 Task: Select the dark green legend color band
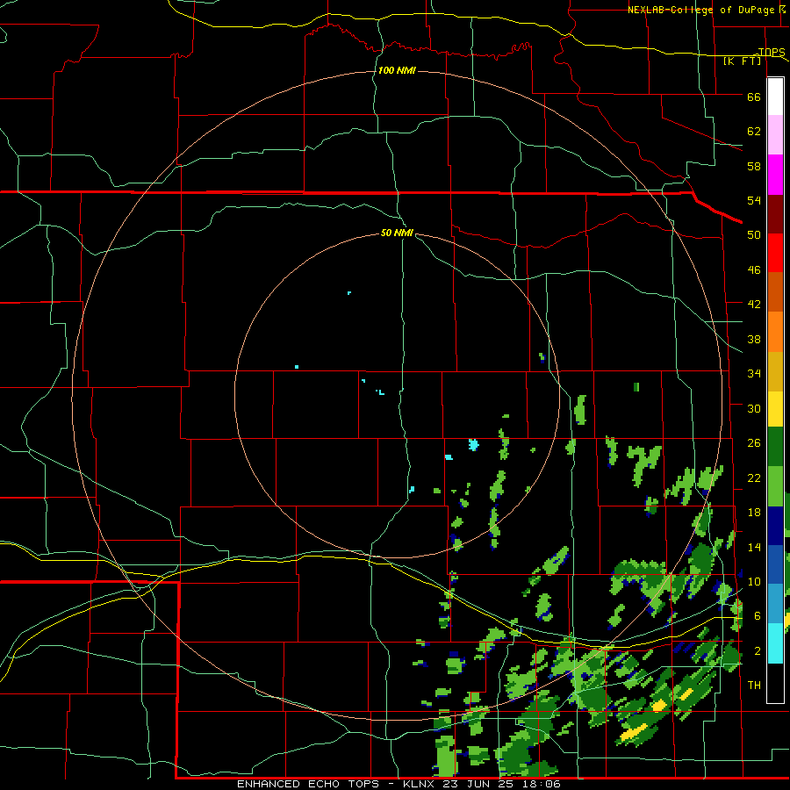coord(775,447)
